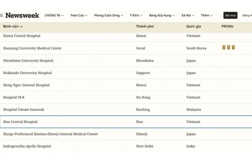252x157 pixels.
Task: Select the Indraprastha Apollo Hospital row
Action: [126, 146]
